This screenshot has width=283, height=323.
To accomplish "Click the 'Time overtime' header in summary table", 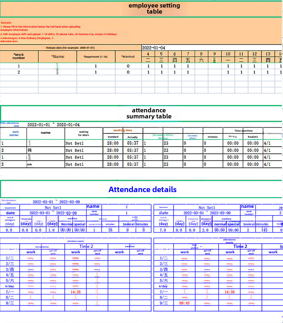I will (x=243, y=131).
